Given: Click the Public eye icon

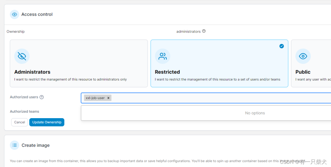Looking at the screenshot, I should point(303,56).
